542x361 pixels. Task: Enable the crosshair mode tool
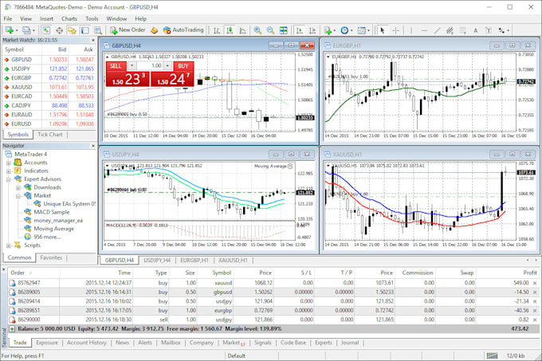click(x=396, y=30)
